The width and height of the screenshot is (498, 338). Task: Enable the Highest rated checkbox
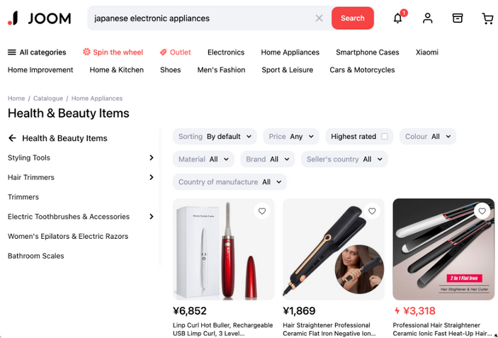385,137
